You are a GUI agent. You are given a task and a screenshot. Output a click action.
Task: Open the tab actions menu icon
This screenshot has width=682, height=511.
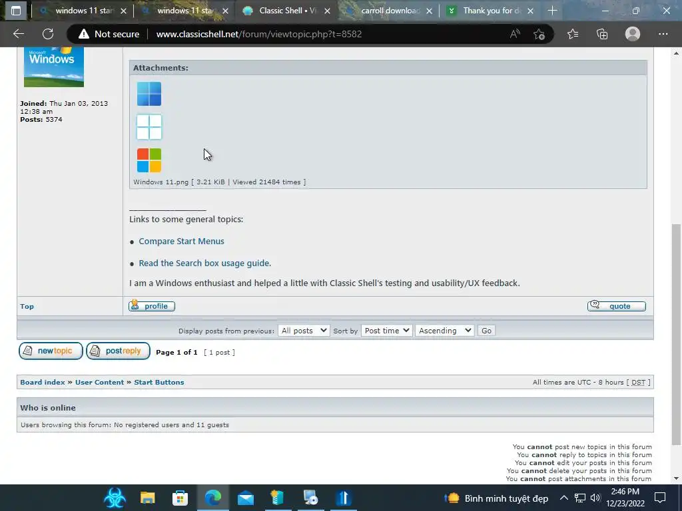pyautogui.click(x=16, y=11)
